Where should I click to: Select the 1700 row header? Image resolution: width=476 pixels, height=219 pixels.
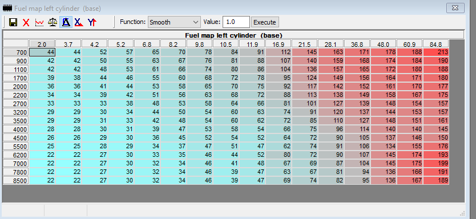tap(16, 78)
